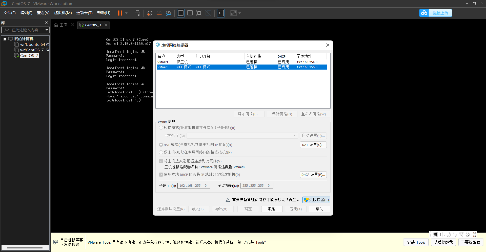Open the pause button dropdown arrow

point(126,13)
